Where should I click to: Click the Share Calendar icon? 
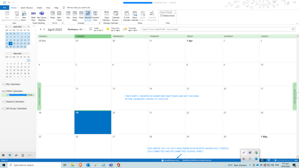point(135,16)
